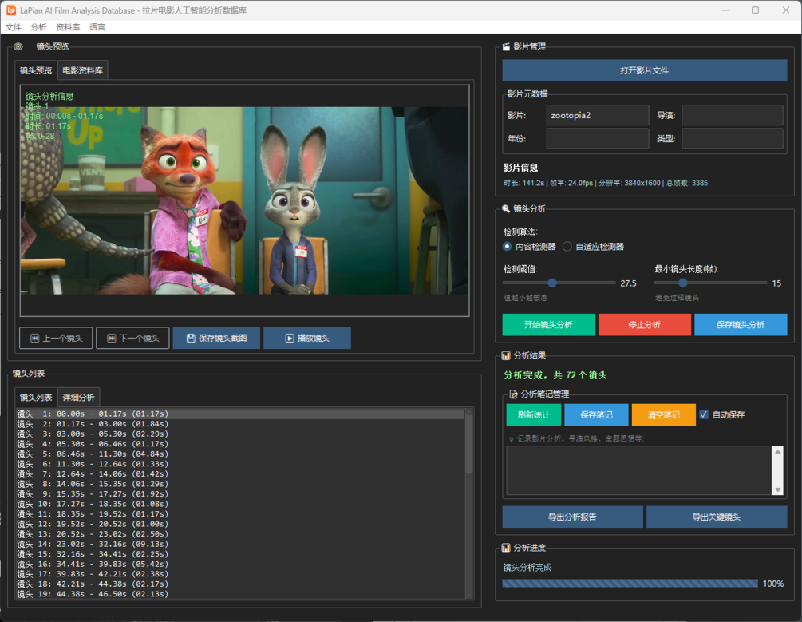802x622 pixels.
Task: Switch to the upper 镜头预览 tab
Action: click(x=36, y=70)
